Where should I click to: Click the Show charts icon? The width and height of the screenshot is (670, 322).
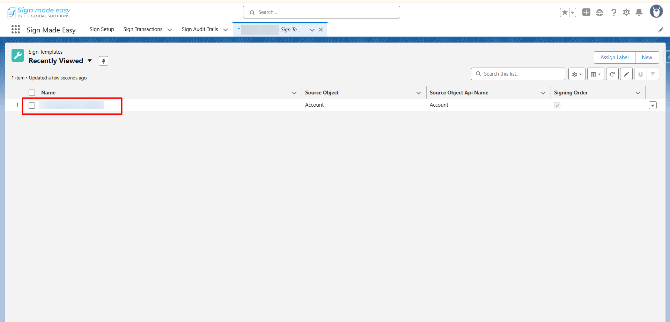click(x=640, y=74)
